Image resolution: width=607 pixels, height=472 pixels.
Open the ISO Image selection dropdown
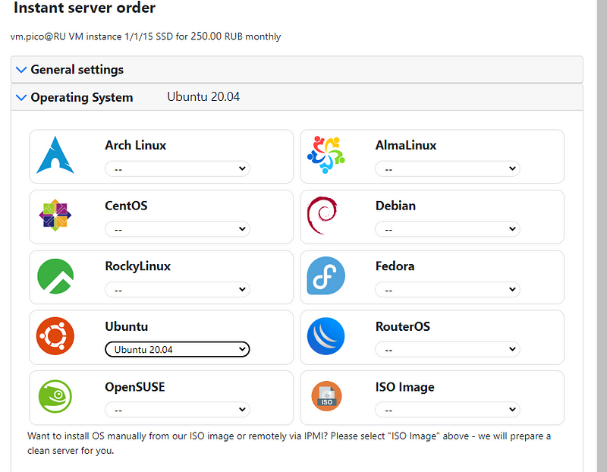click(x=447, y=410)
